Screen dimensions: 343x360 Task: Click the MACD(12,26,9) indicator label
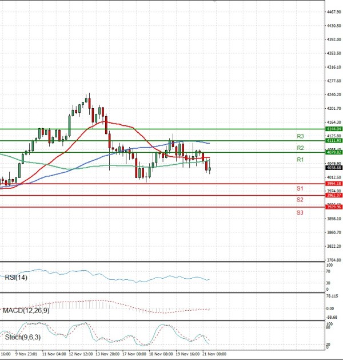25,310
